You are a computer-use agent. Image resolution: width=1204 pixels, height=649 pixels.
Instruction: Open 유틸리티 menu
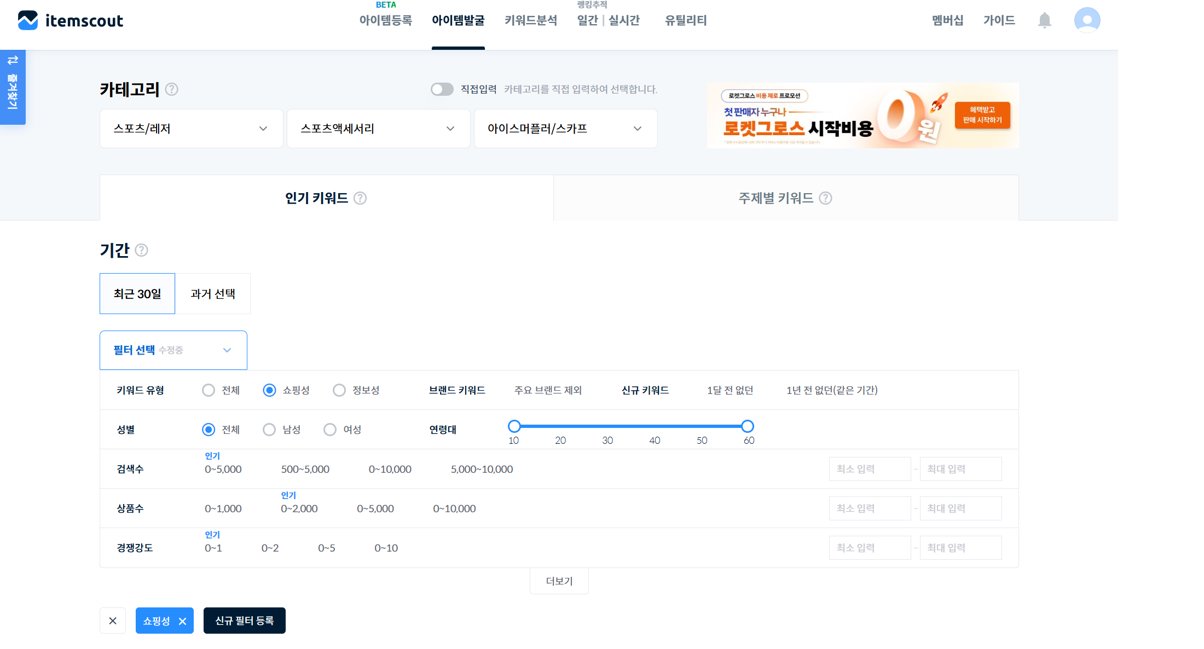686,20
